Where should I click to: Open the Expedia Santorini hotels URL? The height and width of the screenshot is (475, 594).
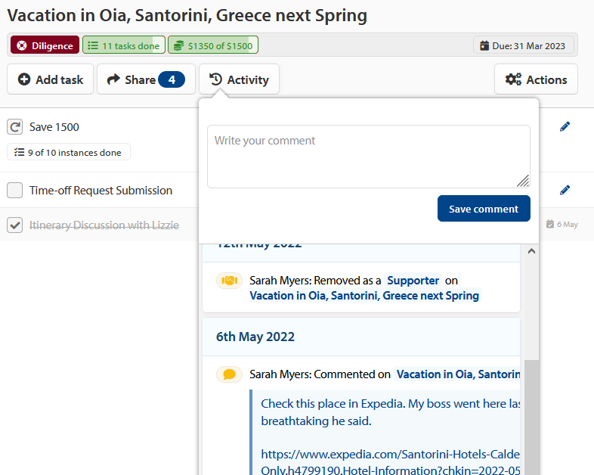[x=390, y=462]
